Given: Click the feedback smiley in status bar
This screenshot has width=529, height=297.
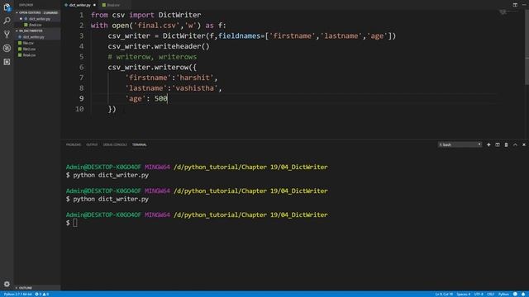Looking at the screenshot, I should 515,294.
